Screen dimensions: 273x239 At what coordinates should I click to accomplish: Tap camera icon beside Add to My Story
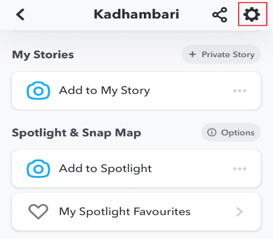pyautogui.click(x=38, y=90)
